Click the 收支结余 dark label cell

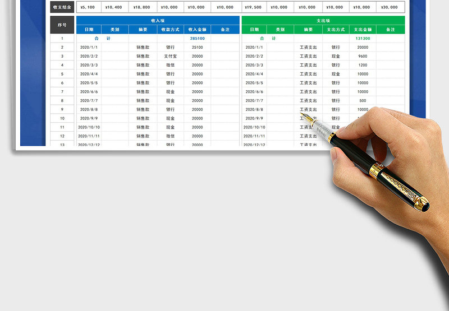pyautogui.click(x=61, y=7)
